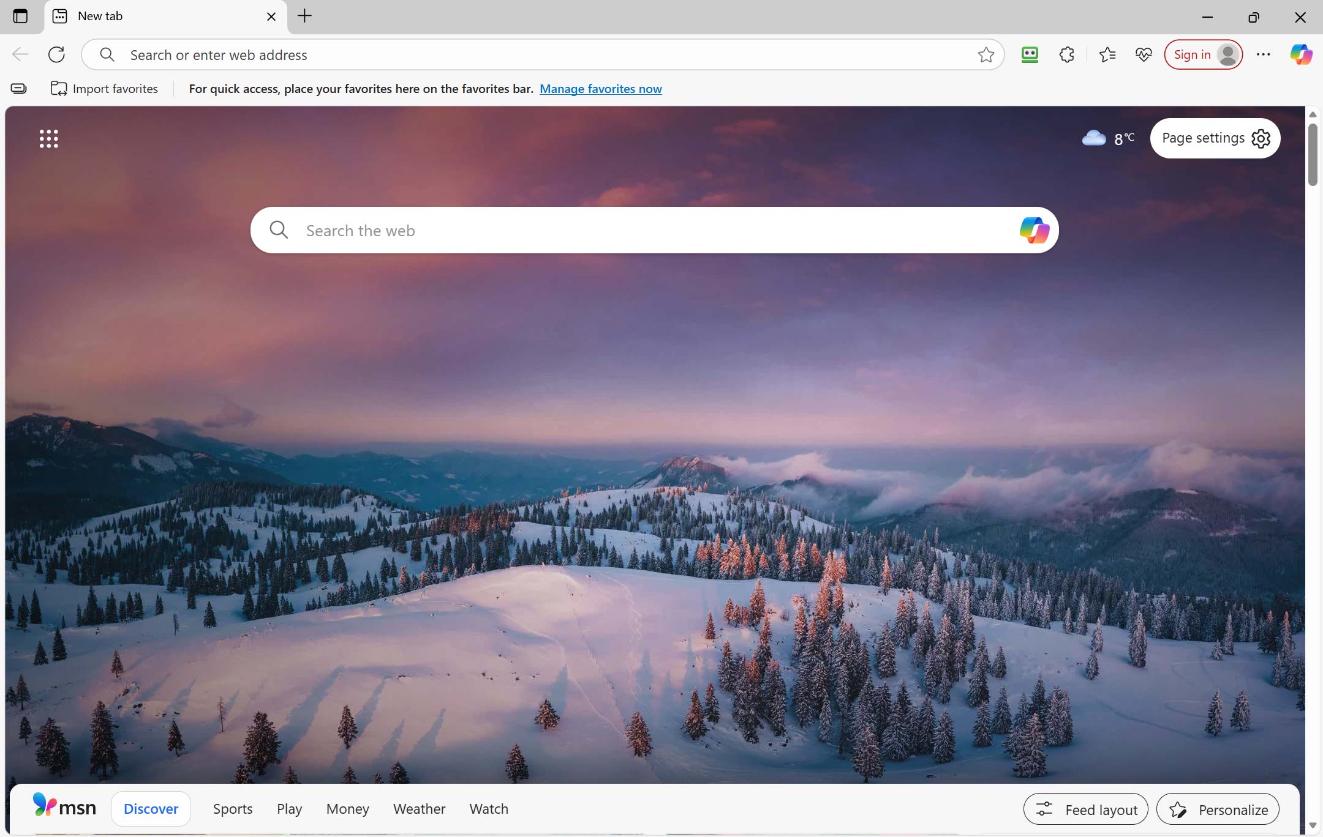This screenshot has width=1323, height=837.
Task: Expand the weather widget showing 8°C
Action: coord(1109,138)
